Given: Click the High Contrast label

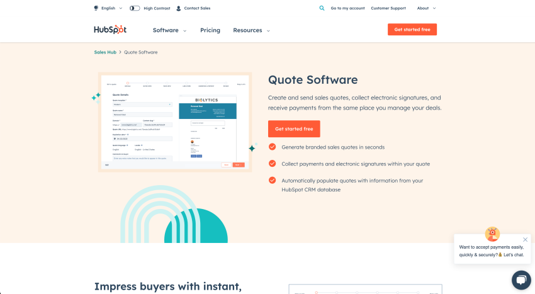Looking at the screenshot, I should tap(157, 8).
